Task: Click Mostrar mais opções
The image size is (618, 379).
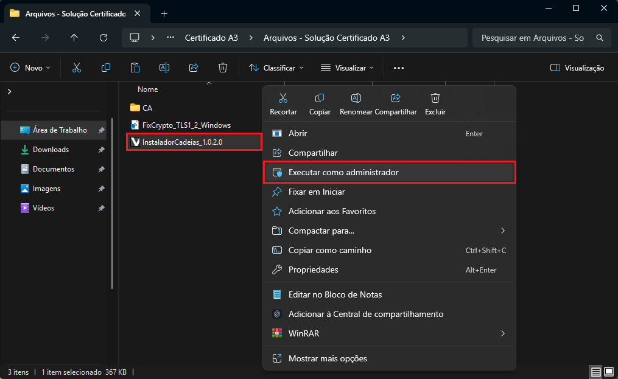Action: coord(328,358)
